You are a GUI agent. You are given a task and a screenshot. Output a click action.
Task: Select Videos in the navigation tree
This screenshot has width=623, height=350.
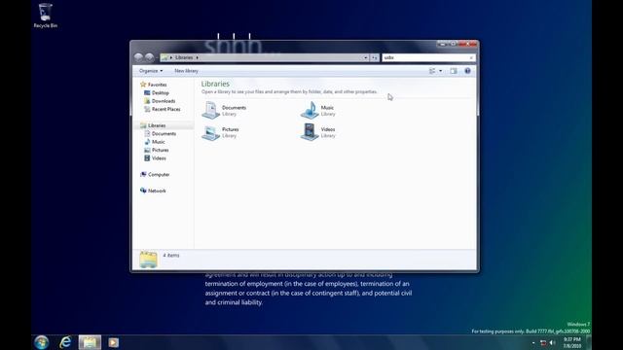(156, 158)
